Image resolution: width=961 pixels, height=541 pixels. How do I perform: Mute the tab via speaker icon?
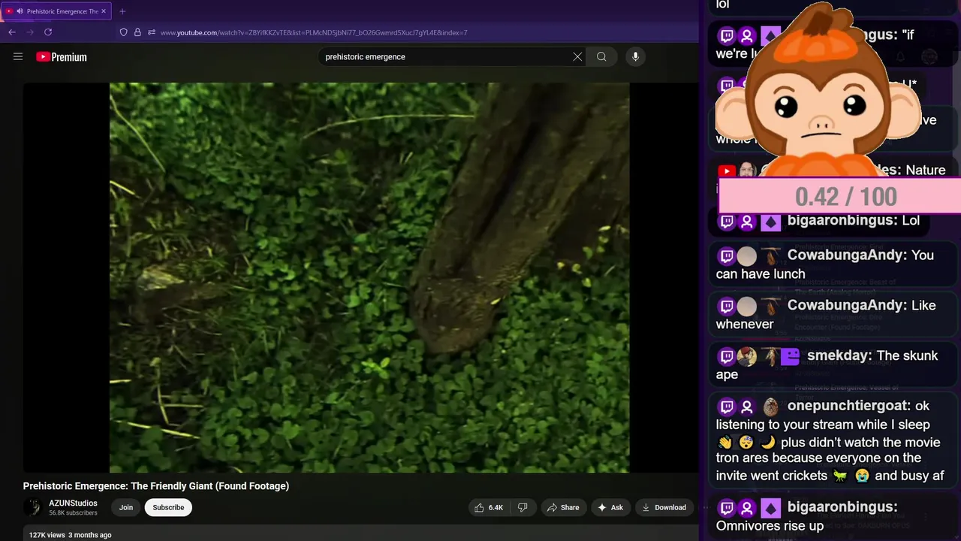(20, 11)
